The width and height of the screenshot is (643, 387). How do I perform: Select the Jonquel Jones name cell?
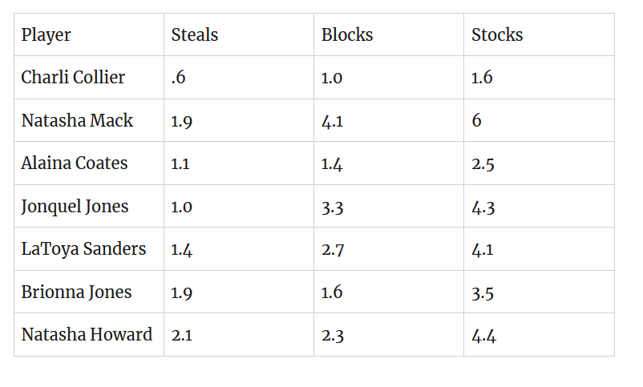click(x=75, y=207)
